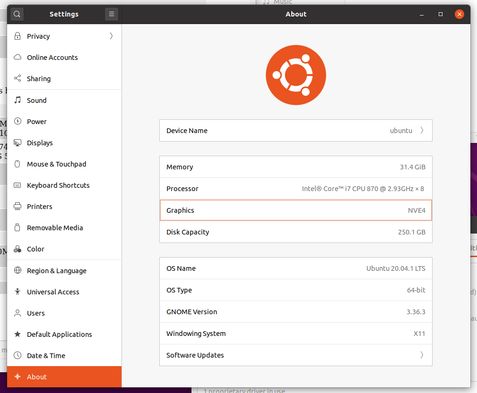Select Users in sidebar
The image size is (477, 393).
[x=64, y=313]
